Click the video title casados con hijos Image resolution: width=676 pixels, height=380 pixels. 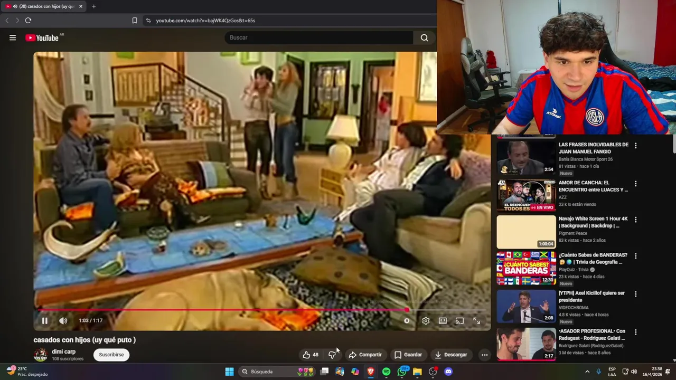[x=84, y=340]
